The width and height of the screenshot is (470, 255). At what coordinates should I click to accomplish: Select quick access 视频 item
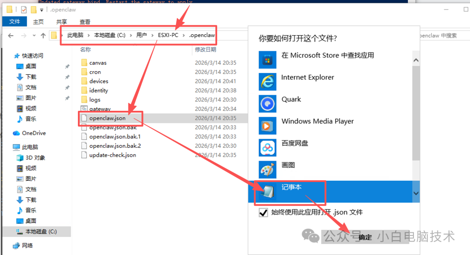click(x=27, y=108)
